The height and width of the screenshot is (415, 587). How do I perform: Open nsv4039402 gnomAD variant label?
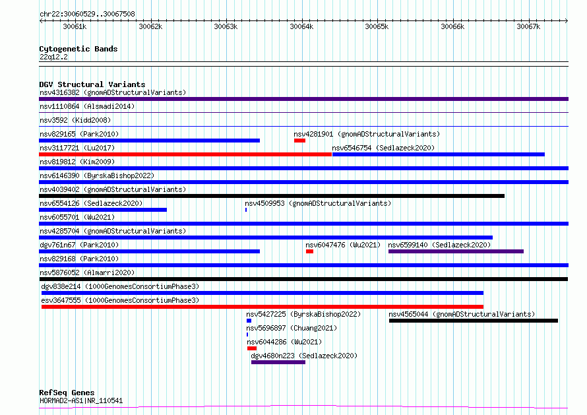click(x=113, y=189)
